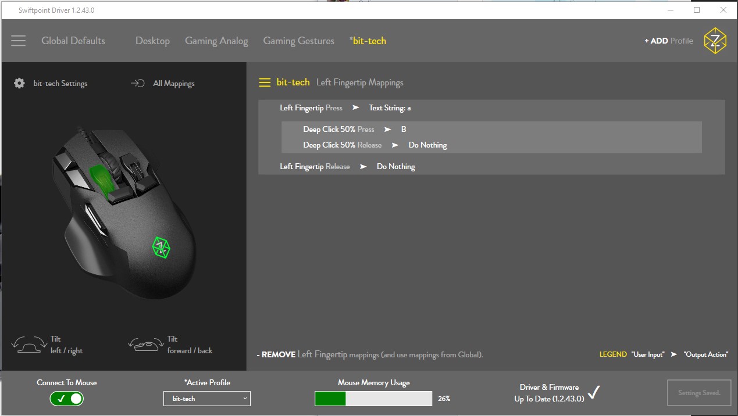
Task: Open the Gaming Gestures profile tab
Action: point(299,41)
